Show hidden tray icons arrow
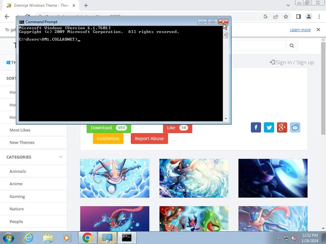This screenshot has width=326, height=244. pyautogui.click(x=278, y=238)
